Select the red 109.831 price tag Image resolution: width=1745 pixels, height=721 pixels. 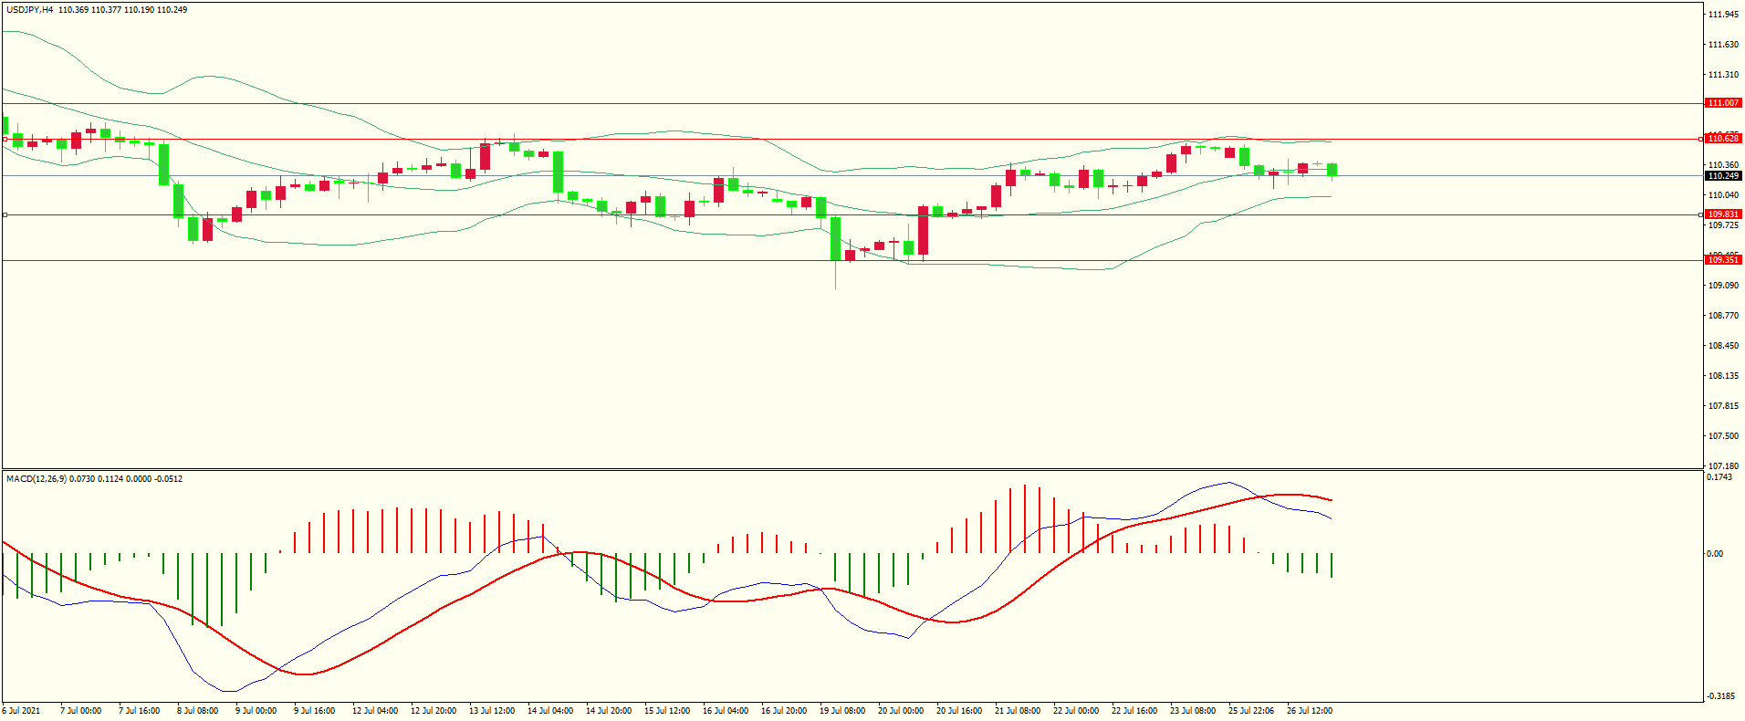point(1723,214)
